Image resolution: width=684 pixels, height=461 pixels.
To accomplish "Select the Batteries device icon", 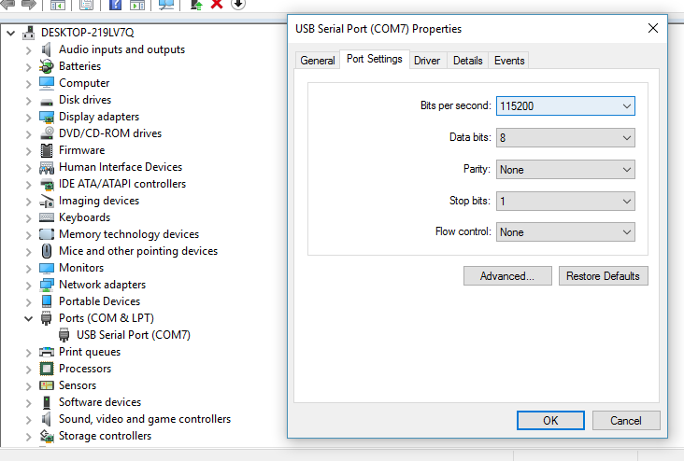I will [47, 66].
